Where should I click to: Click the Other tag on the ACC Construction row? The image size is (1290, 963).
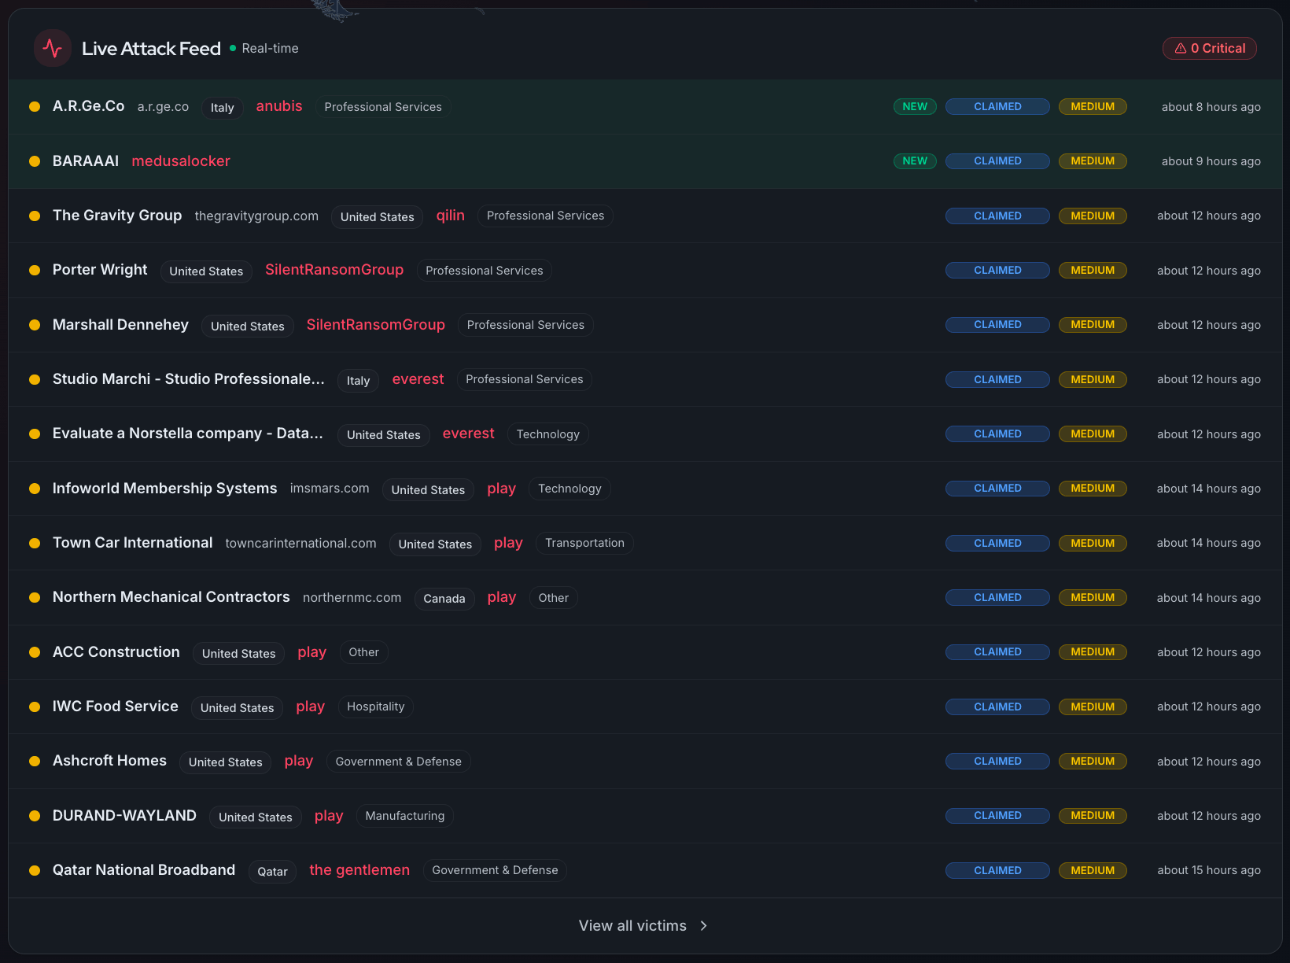click(364, 652)
